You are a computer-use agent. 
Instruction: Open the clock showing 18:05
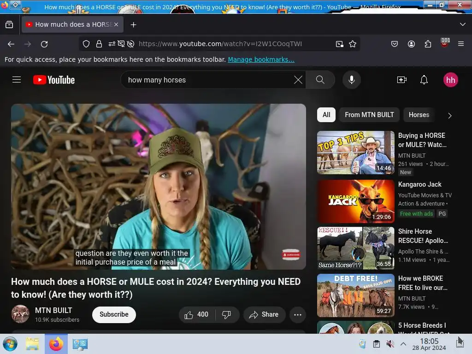pyautogui.click(x=429, y=344)
